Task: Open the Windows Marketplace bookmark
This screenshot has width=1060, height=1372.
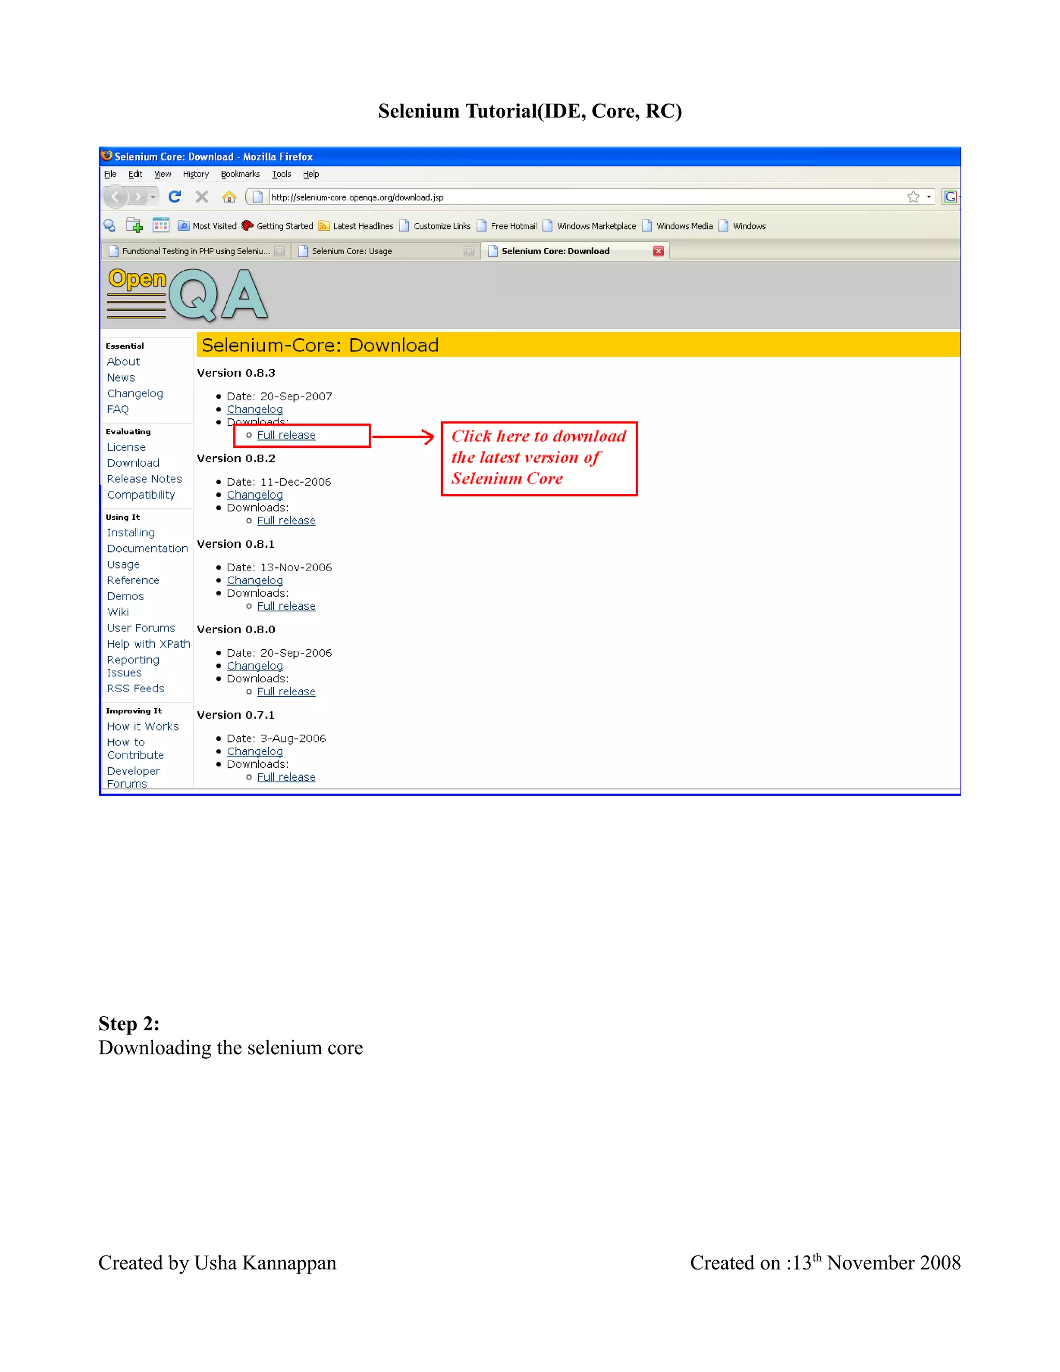Action: pyautogui.click(x=590, y=226)
